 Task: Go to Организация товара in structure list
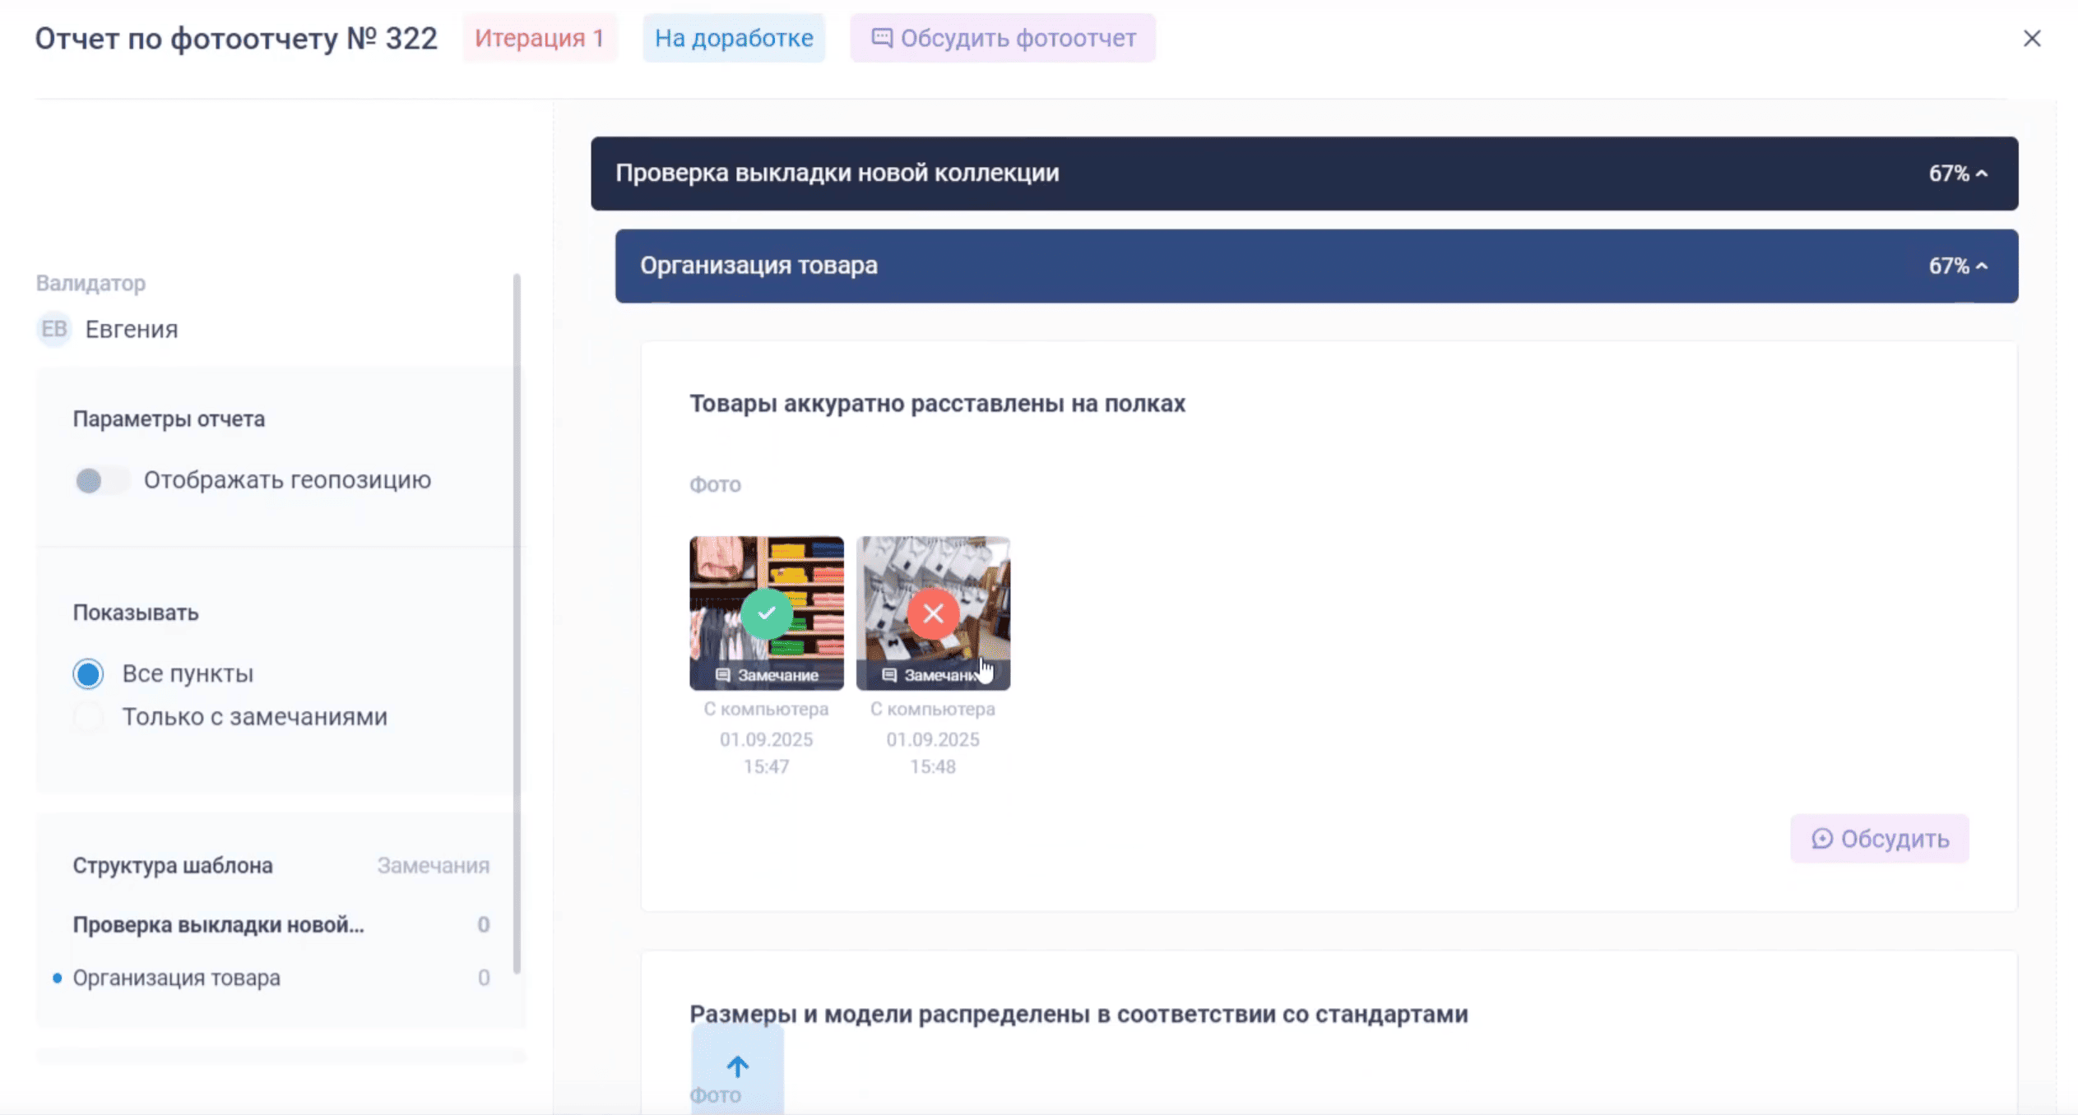click(176, 978)
